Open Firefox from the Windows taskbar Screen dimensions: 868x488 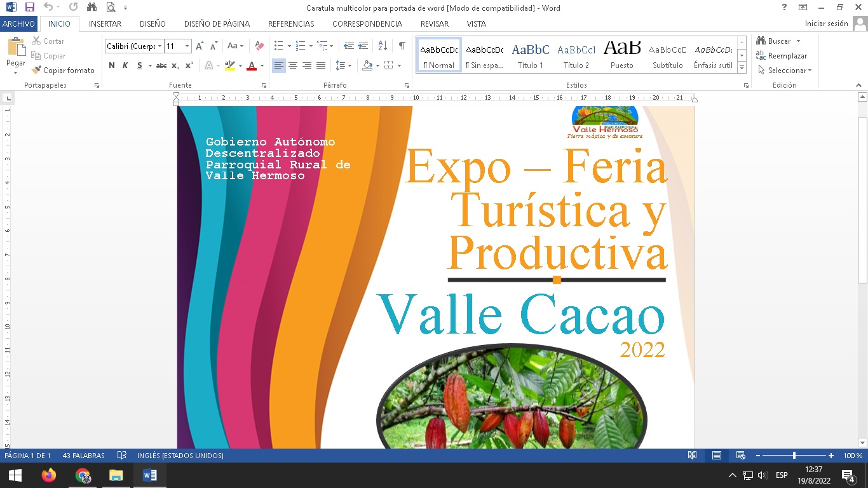click(x=48, y=475)
